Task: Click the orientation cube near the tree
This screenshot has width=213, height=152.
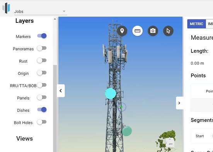Action: pos(170,143)
